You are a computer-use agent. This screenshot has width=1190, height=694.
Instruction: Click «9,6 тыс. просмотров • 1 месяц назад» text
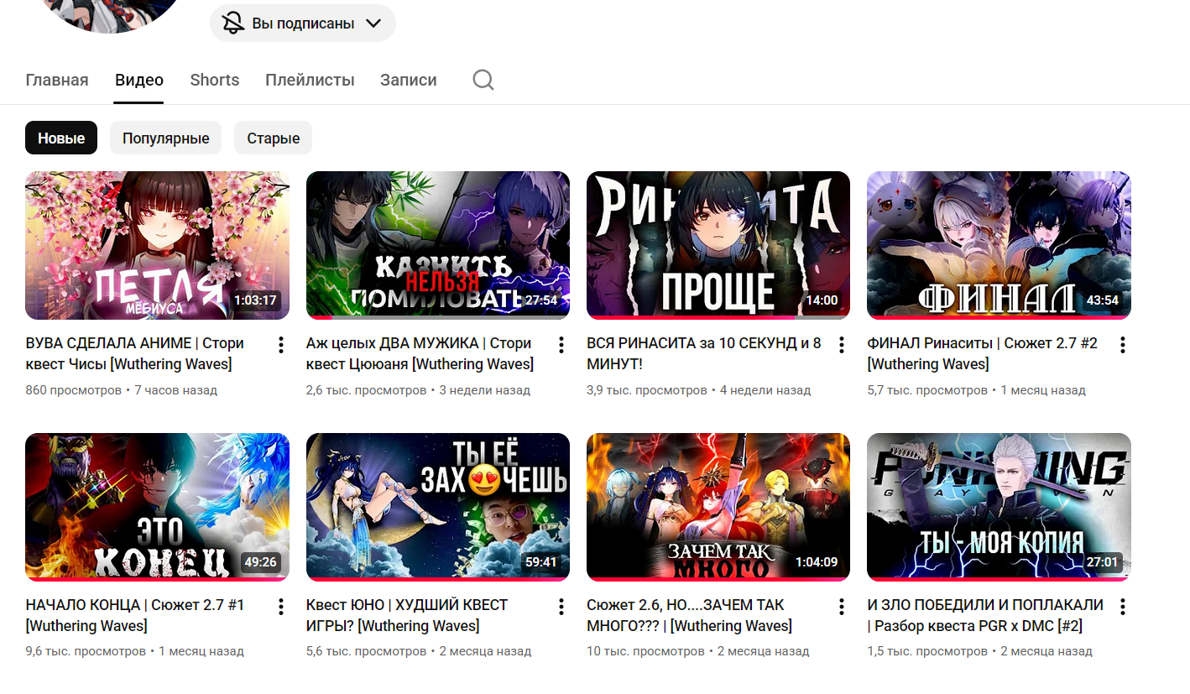135,652
